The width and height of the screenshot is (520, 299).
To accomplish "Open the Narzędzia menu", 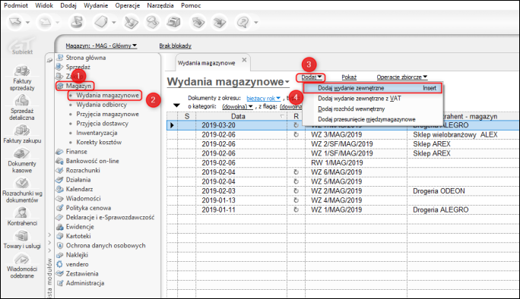I will (x=160, y=5).
